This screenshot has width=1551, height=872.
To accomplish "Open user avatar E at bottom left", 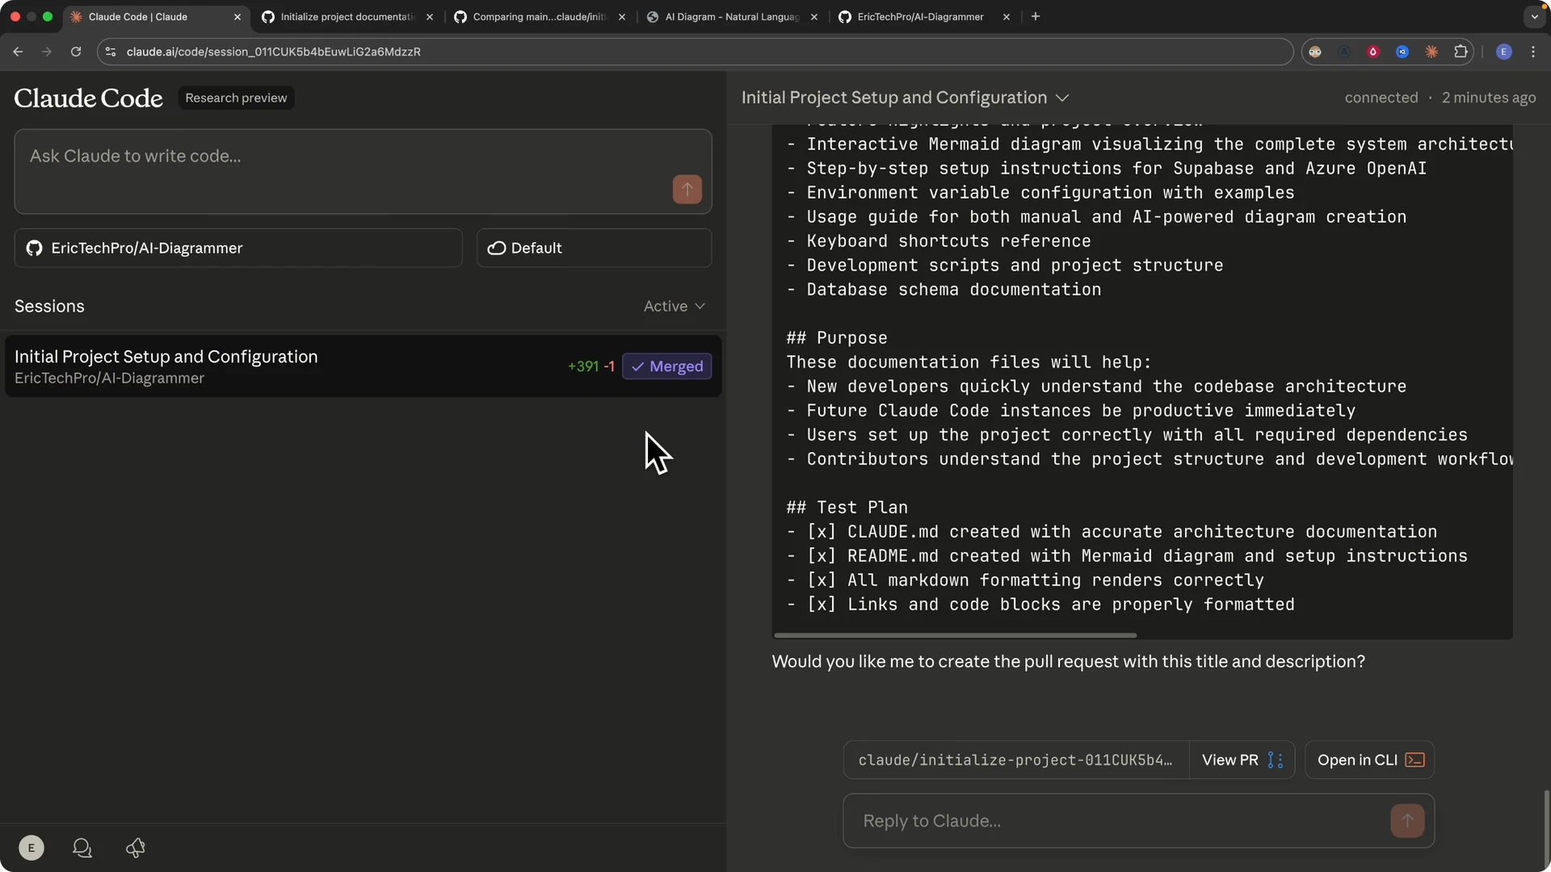I will coord(32,848).
